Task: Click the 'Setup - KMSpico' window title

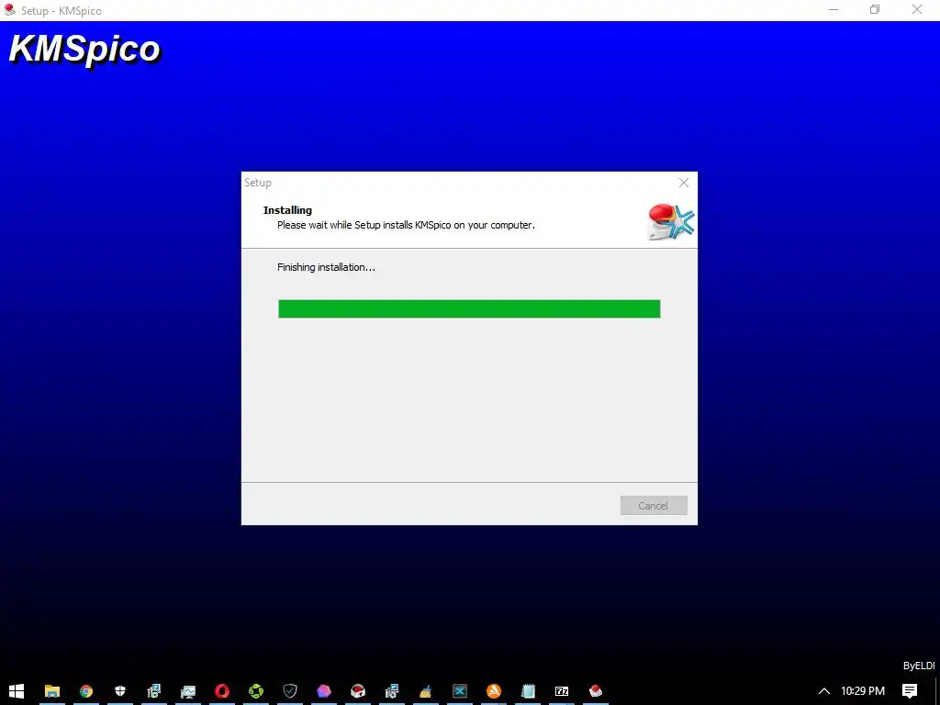Action: click(x=62, y=11)
